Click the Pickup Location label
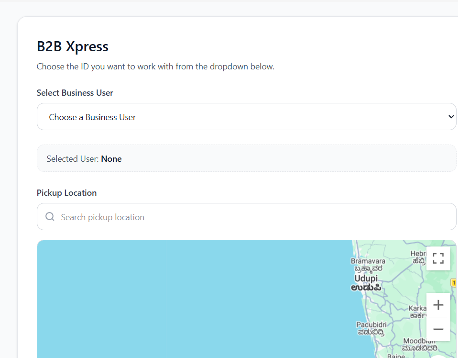 [66, 193]
